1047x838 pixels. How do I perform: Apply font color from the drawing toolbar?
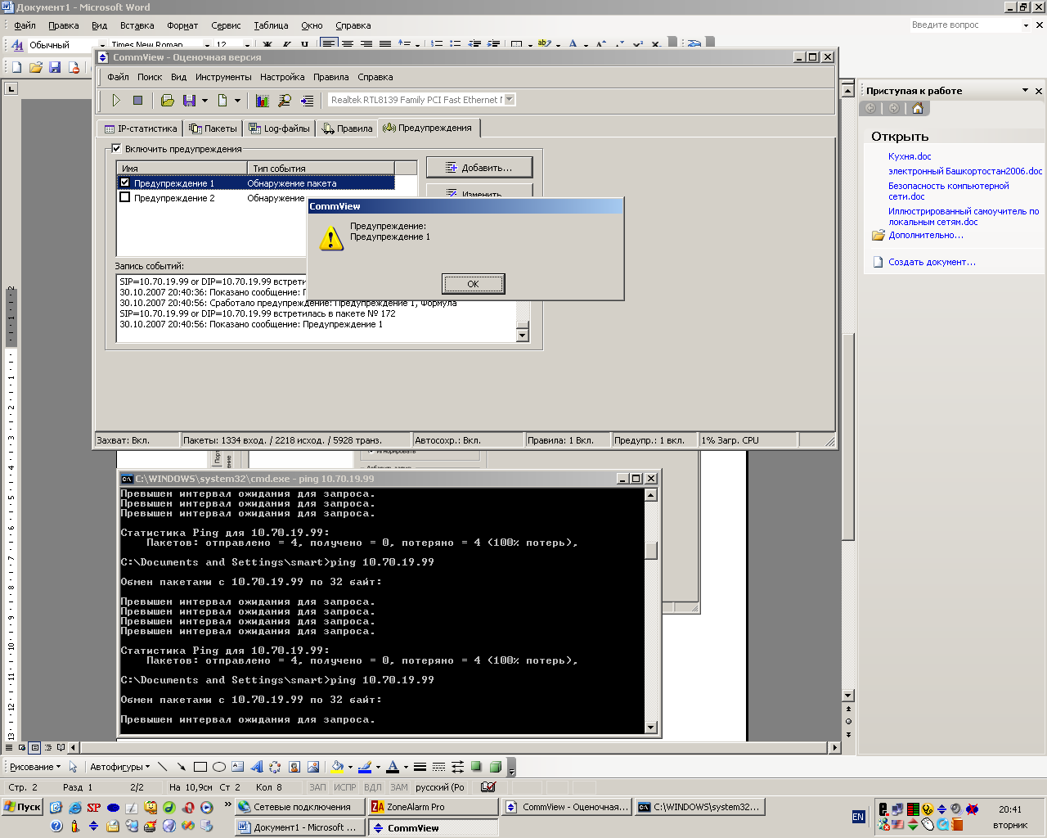pyautogui.click(x=393, y=767)
